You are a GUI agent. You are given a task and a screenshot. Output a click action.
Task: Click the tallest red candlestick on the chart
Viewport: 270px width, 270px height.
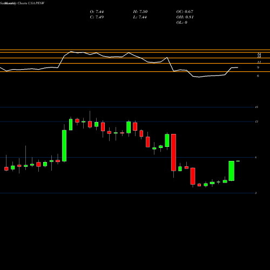tap(173, 152)
